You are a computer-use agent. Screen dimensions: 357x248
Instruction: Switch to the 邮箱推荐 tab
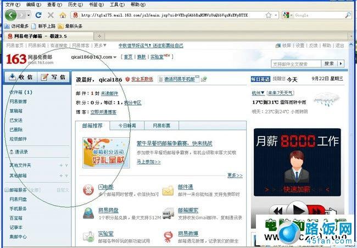[92, 126]
